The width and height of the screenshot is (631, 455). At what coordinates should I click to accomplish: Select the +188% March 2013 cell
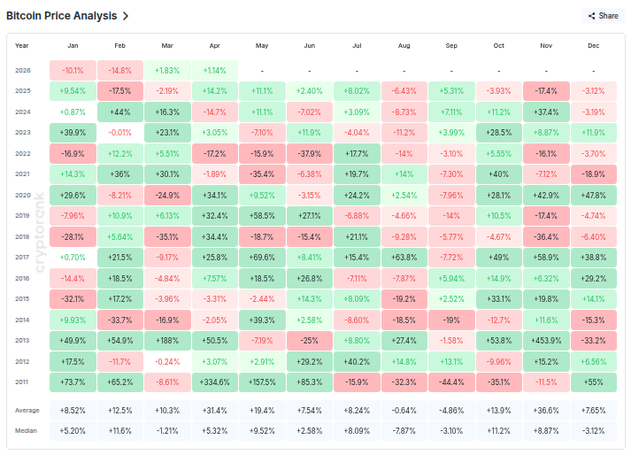[x=166, y=340]
